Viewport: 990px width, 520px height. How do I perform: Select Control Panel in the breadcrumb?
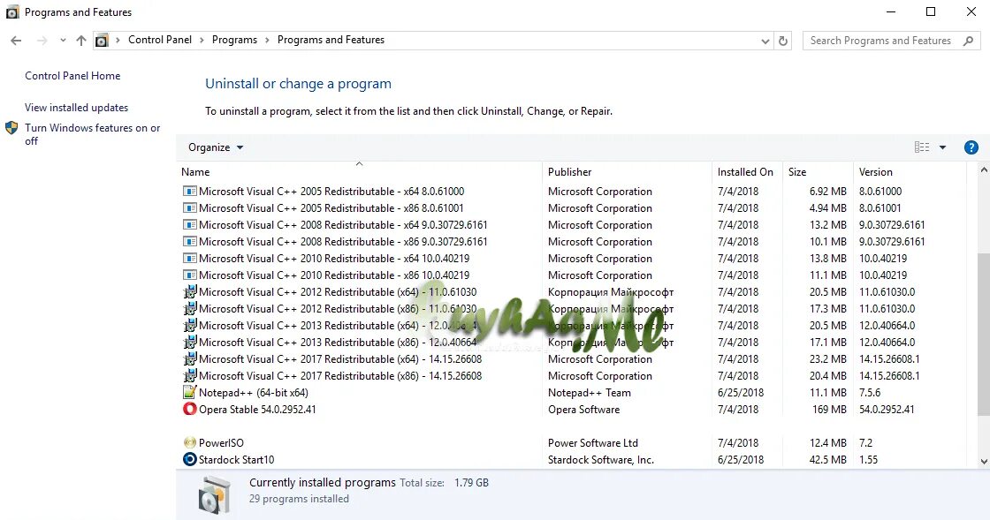(x=160, y=40)
